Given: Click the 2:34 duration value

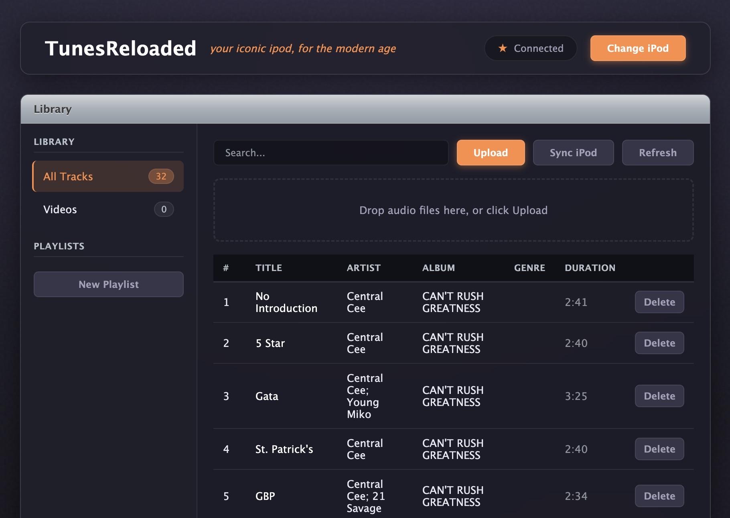Looking at the screenshot, I should 576,496.
